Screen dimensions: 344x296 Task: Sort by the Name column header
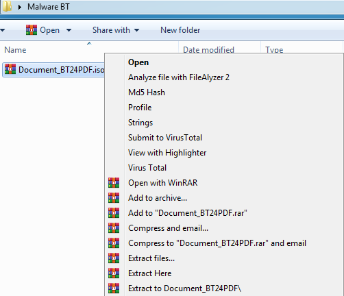[15, 50]
